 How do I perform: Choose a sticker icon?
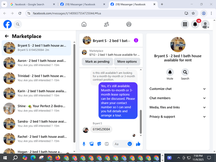point(99,144)
